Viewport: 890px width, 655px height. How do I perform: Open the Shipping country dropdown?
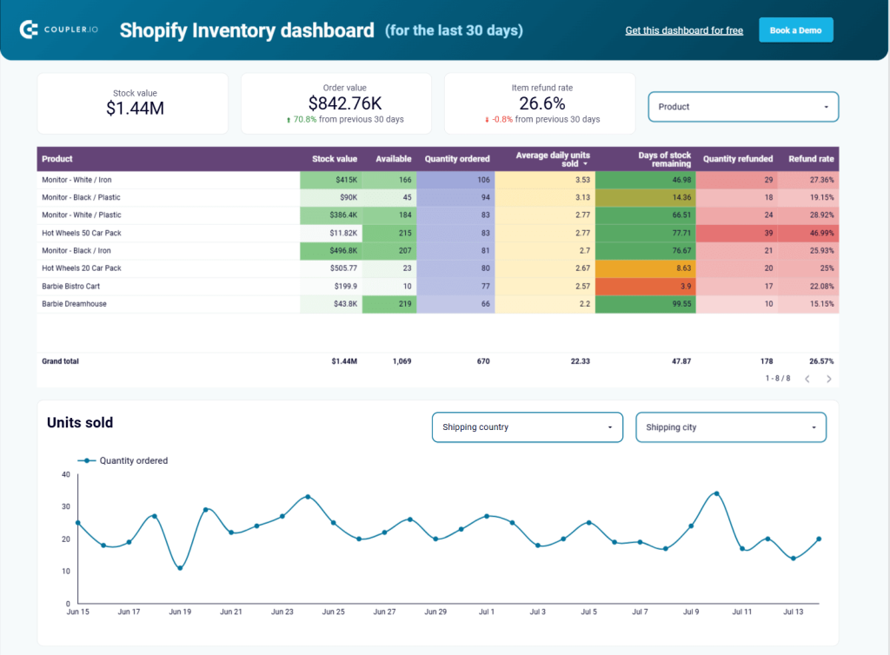528,427
